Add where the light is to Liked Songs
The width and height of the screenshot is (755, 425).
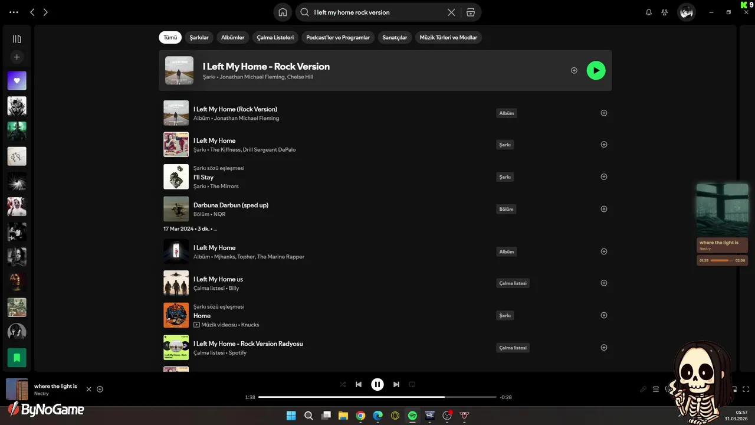coord(100,389)
